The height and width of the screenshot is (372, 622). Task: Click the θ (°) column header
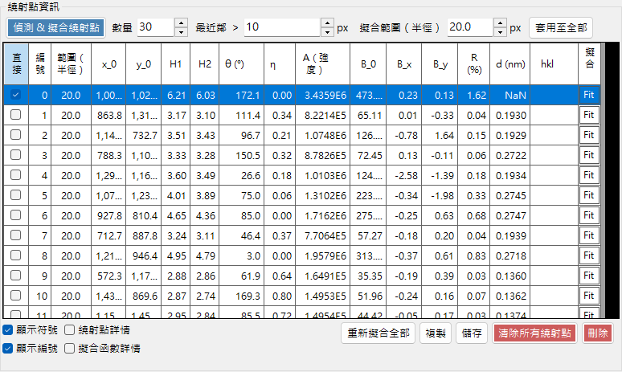tap(241, 63)
